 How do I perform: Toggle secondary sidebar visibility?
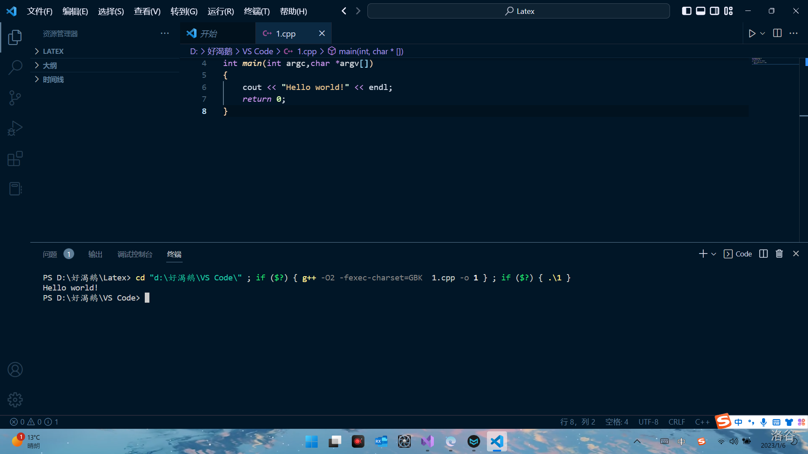click(x=714, y=11)
